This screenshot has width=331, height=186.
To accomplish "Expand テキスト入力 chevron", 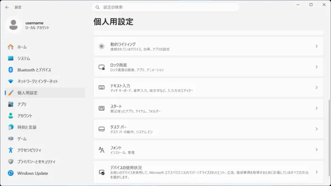I will pos(316,87).
